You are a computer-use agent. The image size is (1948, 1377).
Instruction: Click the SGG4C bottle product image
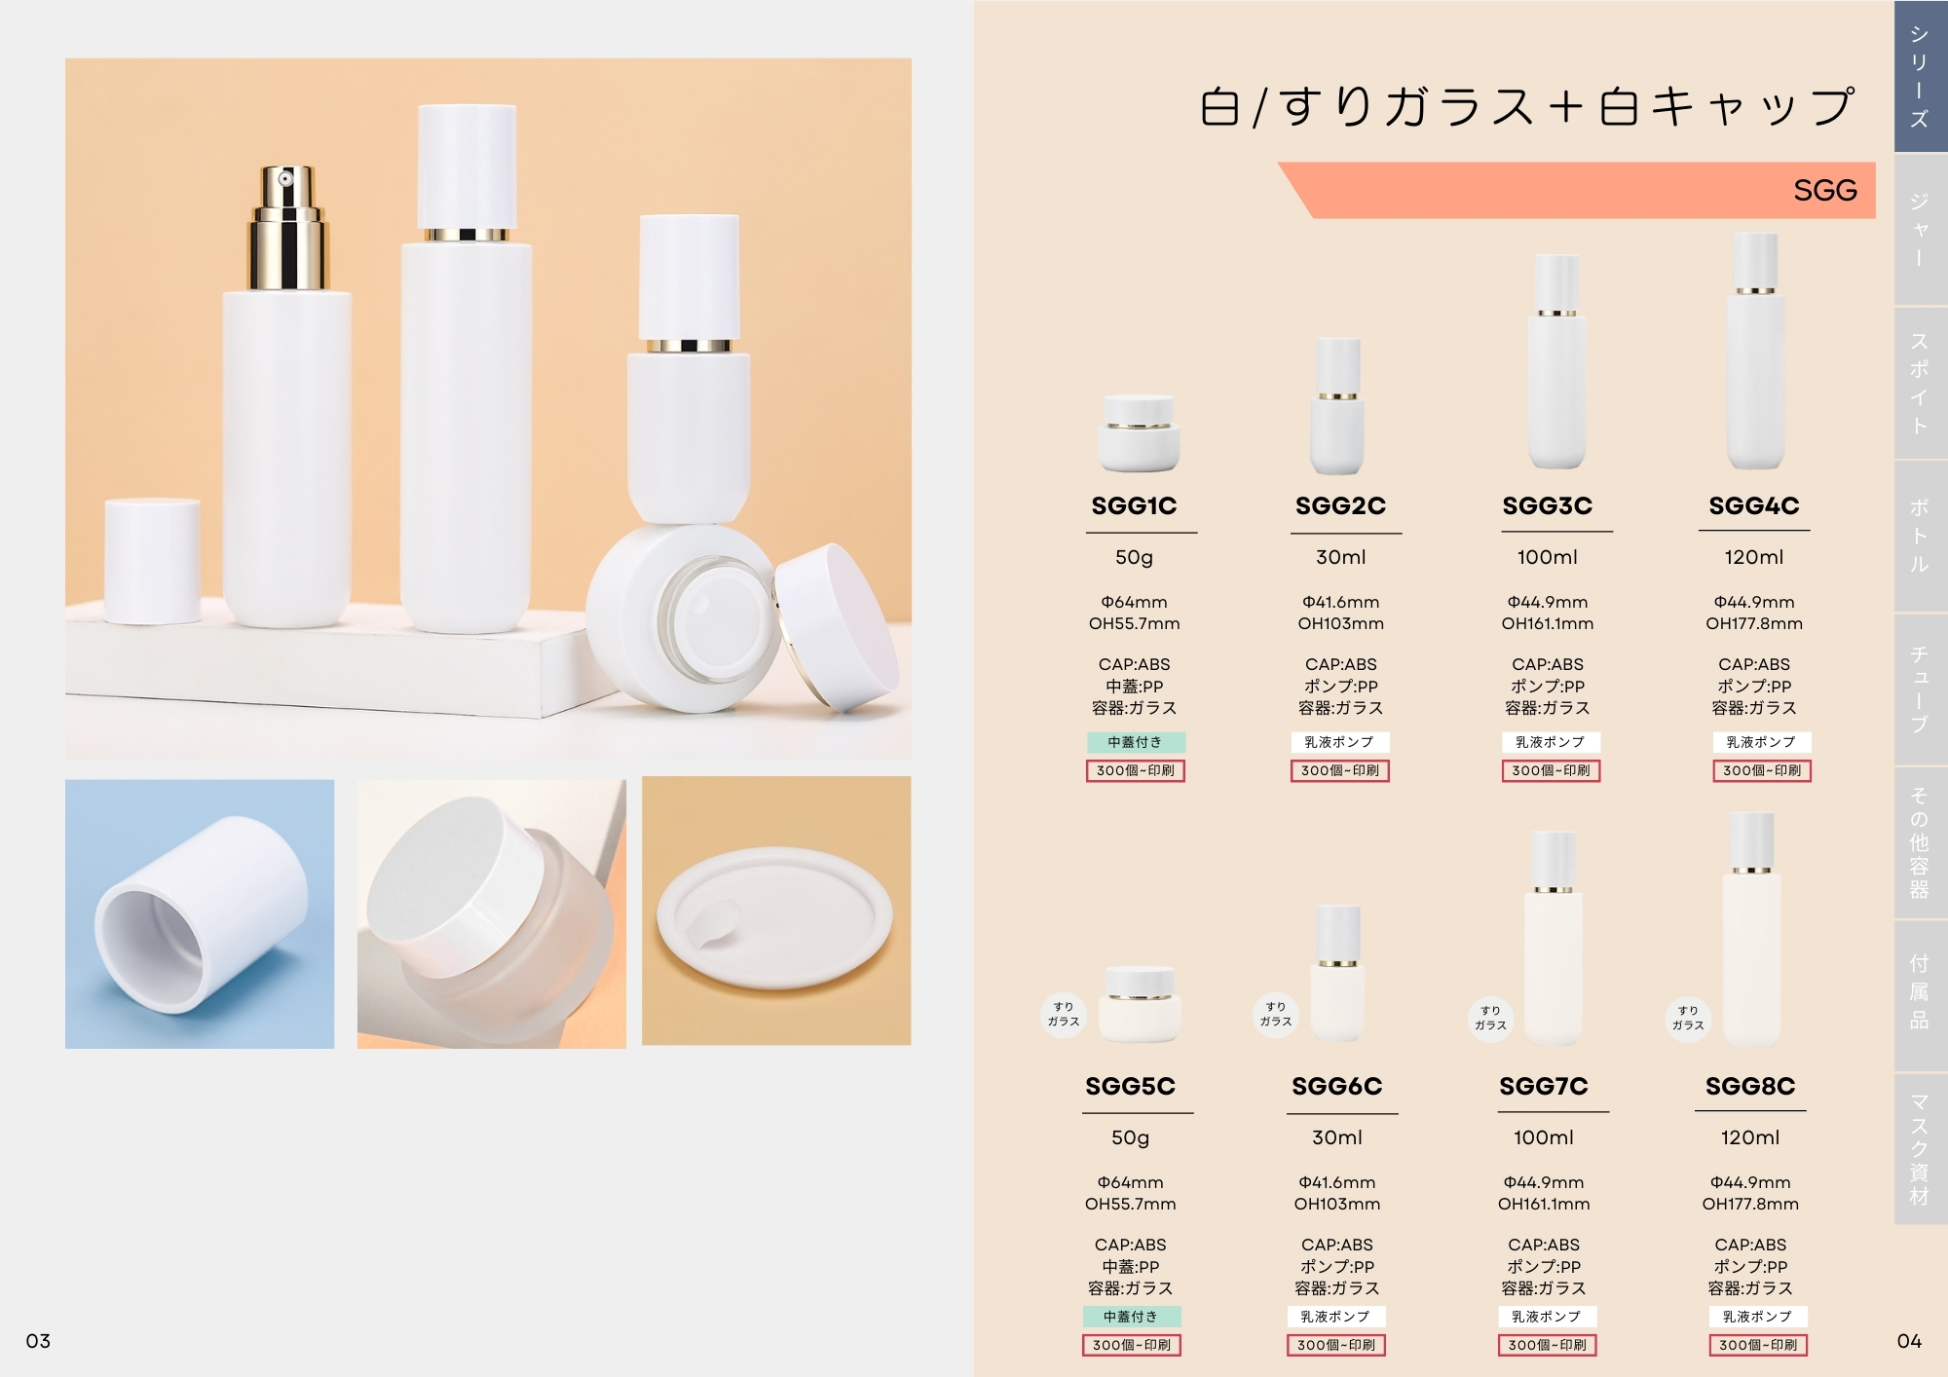point(1755,352)
